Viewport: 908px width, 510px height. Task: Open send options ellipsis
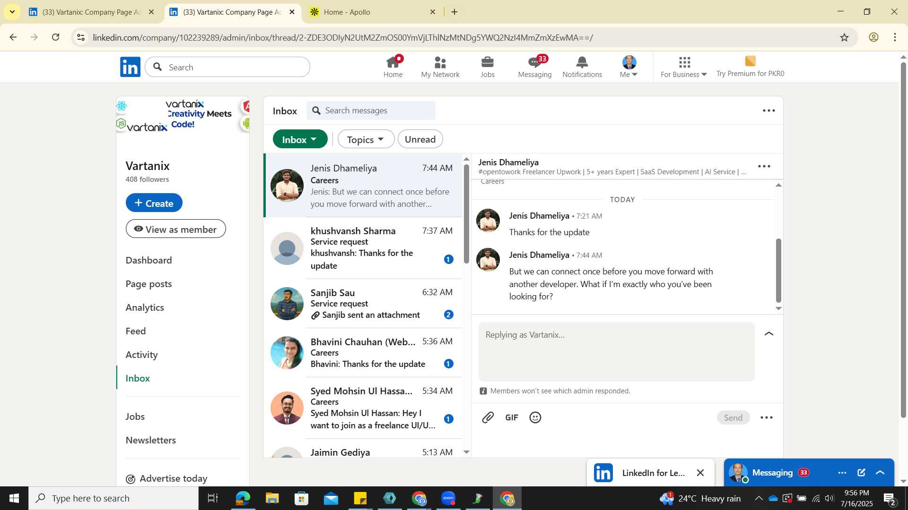[x=766, y=417]
